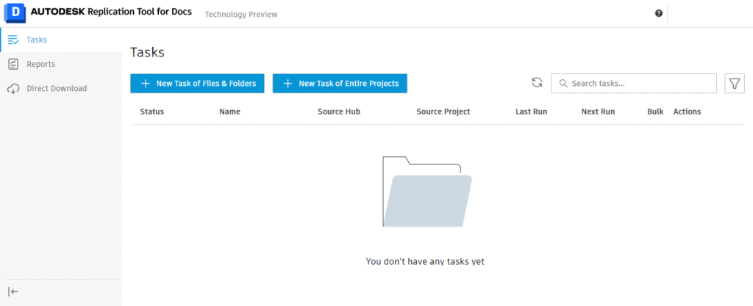Open the Reports icon in the sidebar
The width and height of the screenshot is (753, 306).
[x=13, y=64]
